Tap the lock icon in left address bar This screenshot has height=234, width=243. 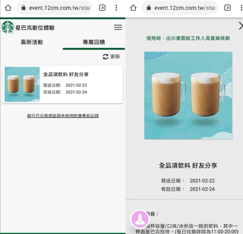click(23, 7)
